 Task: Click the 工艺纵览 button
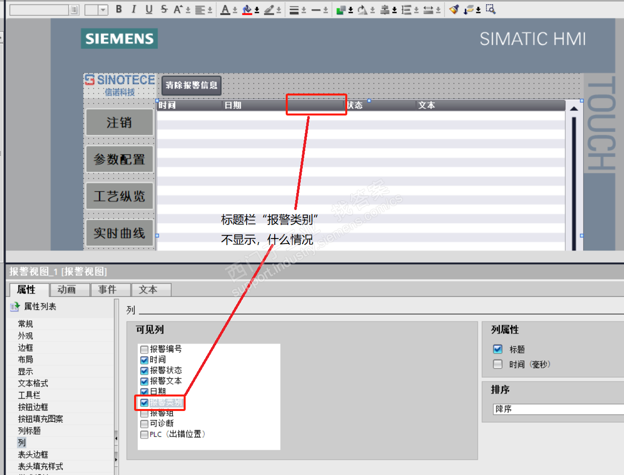pos(119,196)
